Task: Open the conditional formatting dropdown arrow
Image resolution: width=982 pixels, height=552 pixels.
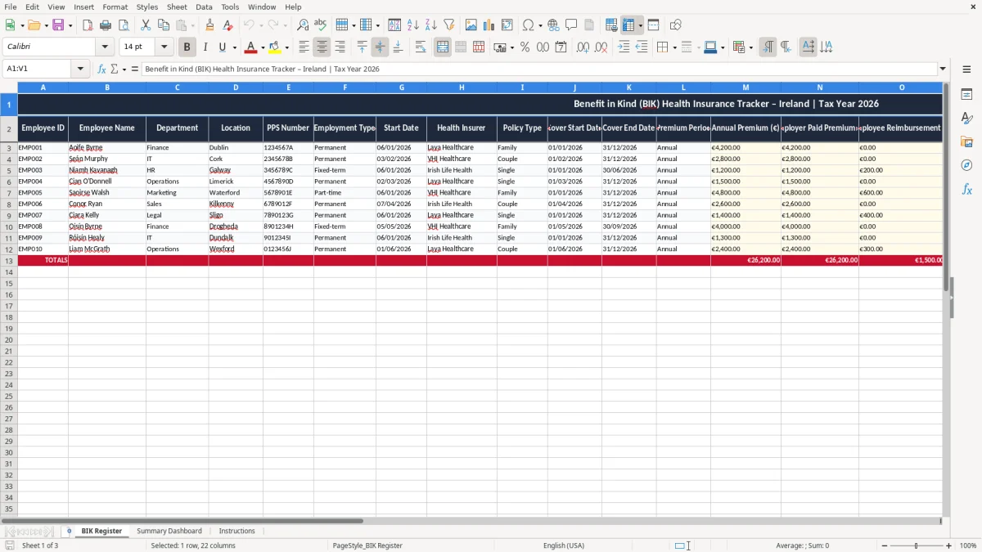Action: coord(750,47)
